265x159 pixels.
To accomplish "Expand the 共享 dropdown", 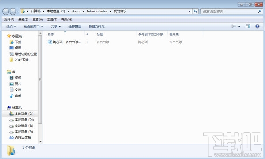I will pos(56,26).
